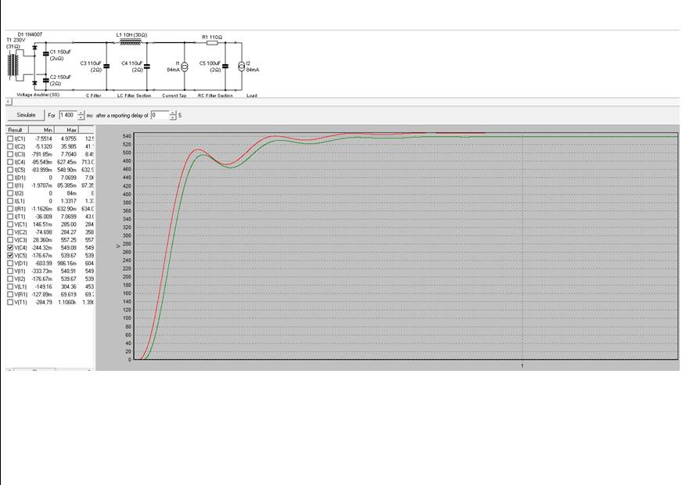Enable the V(D1) result trace
Image resolution: width=686 pixels, height=485 pixels.
pos(10,264)
